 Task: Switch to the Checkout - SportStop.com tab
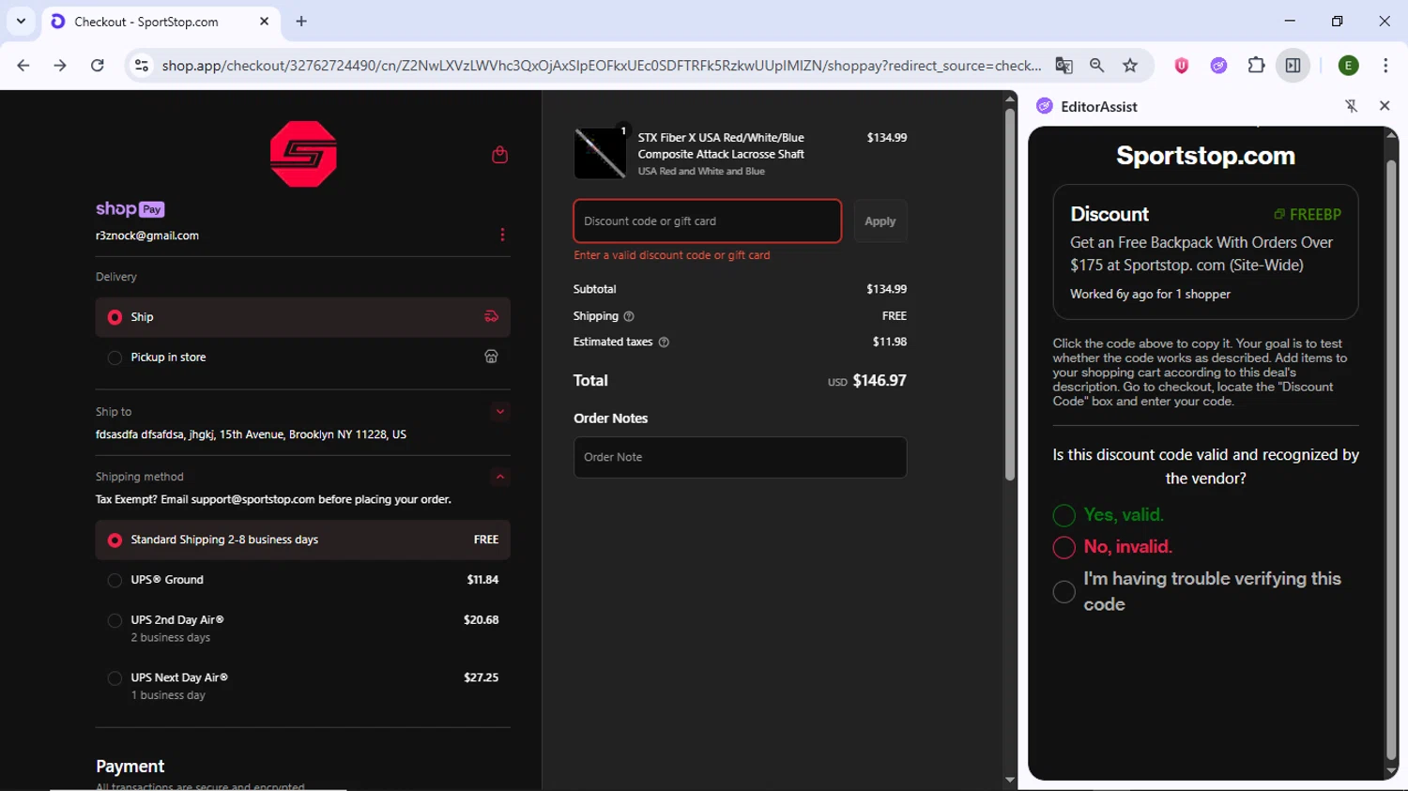pos(161,22)
